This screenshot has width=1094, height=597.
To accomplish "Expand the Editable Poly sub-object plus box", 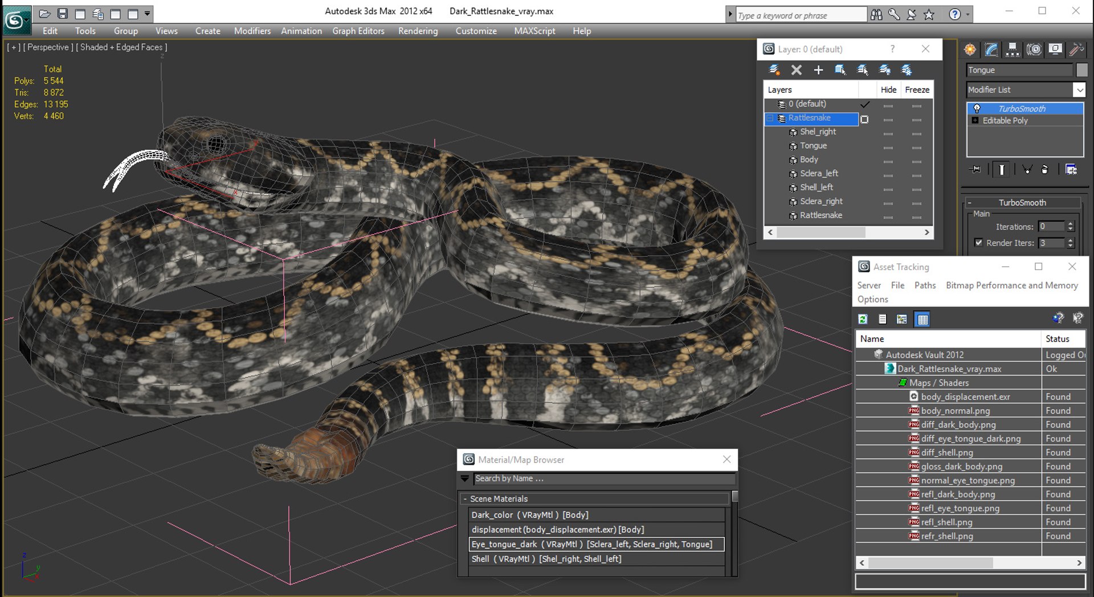I will pos(975,121).
